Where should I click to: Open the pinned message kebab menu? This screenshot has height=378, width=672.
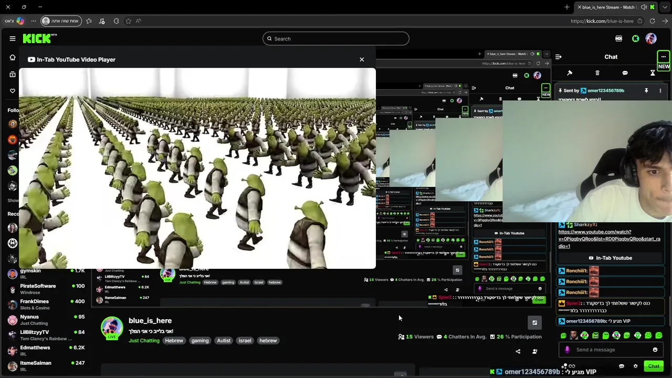660,90
